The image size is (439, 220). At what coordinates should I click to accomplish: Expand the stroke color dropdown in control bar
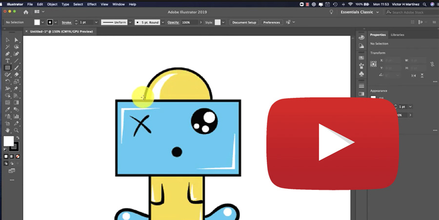[x=56, y=22]
